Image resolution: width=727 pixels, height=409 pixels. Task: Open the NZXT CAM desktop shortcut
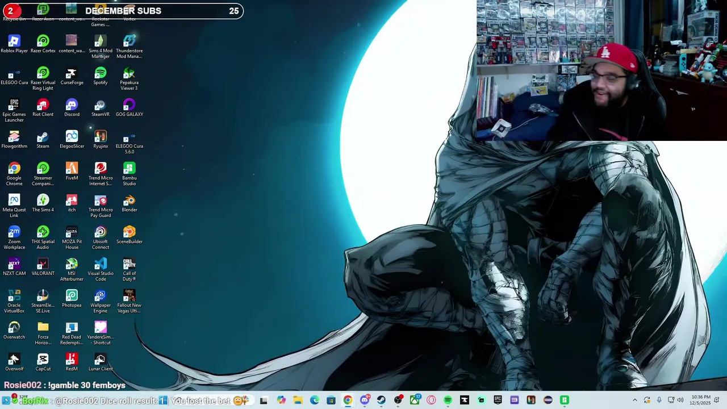[14, 267]
